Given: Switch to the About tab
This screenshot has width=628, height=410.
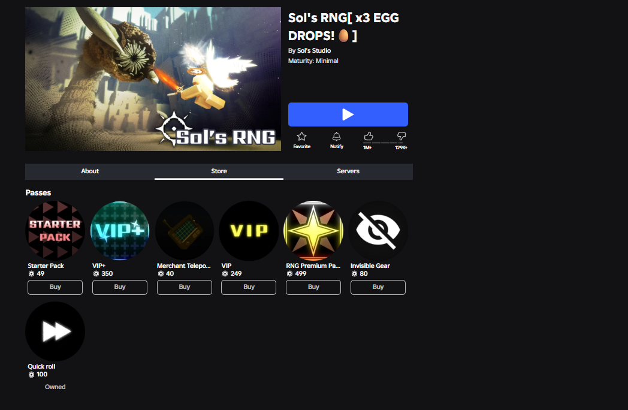Looking at the screenshot, I should [x=90, y=171].
